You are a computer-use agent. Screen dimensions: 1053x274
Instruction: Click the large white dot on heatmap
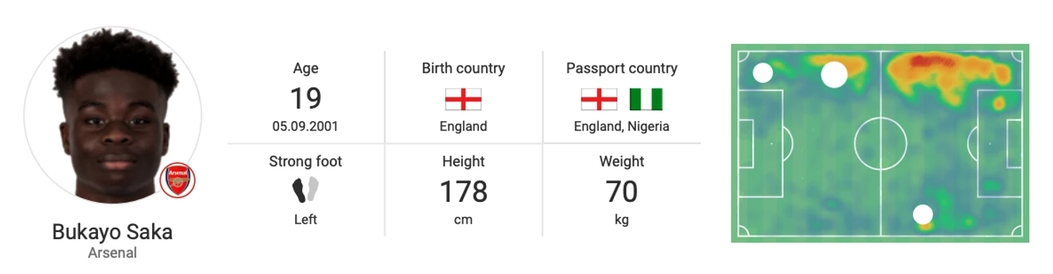point(834,74)
